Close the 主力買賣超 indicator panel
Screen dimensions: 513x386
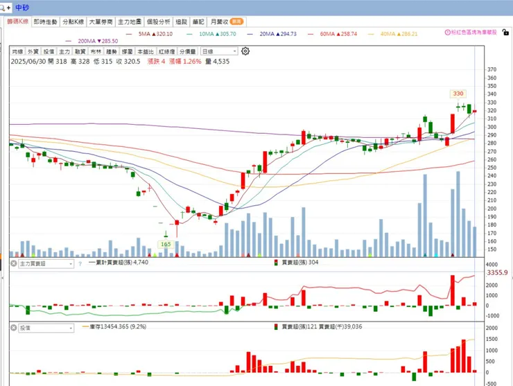pos(13,263)
